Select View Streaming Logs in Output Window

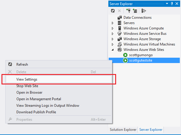tap(59, 106)
